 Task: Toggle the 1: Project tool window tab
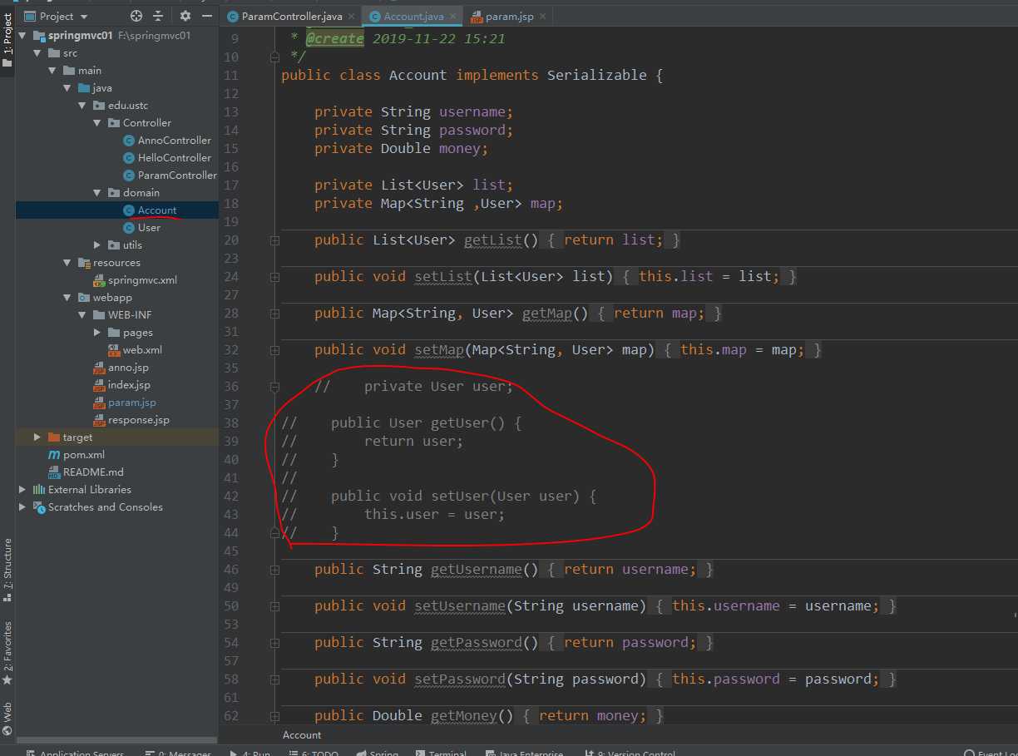(x=7, y=40)
